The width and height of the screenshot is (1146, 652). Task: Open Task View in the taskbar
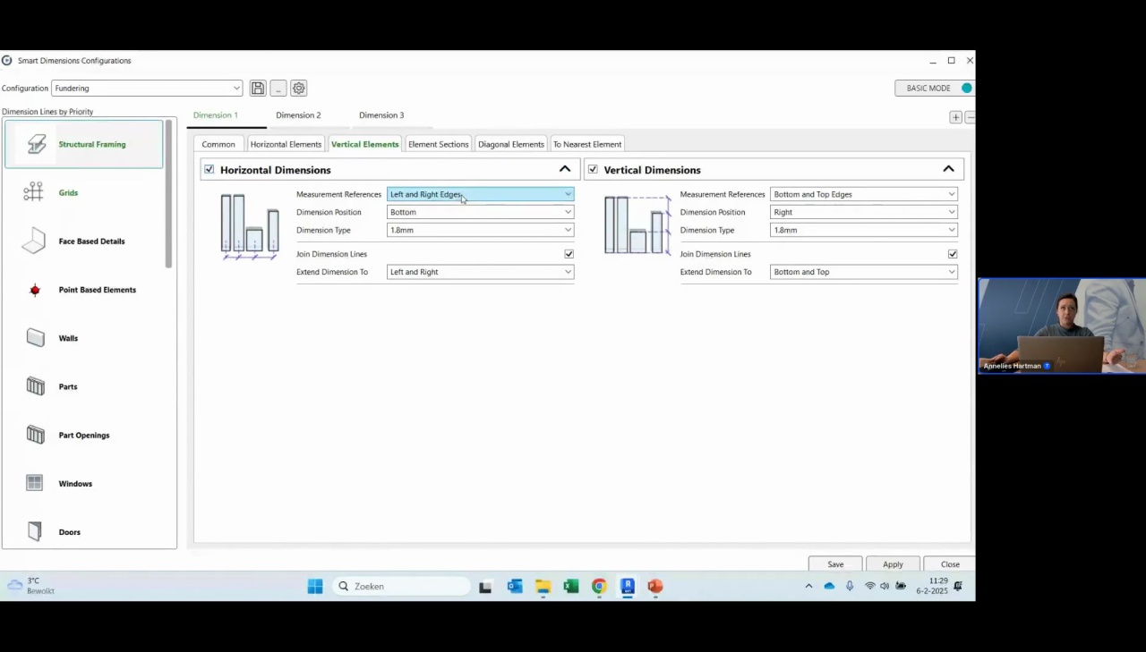pyautogui.click(x=485, y=587)
